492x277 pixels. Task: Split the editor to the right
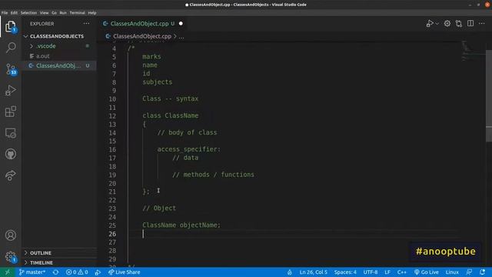coord(470,24)
